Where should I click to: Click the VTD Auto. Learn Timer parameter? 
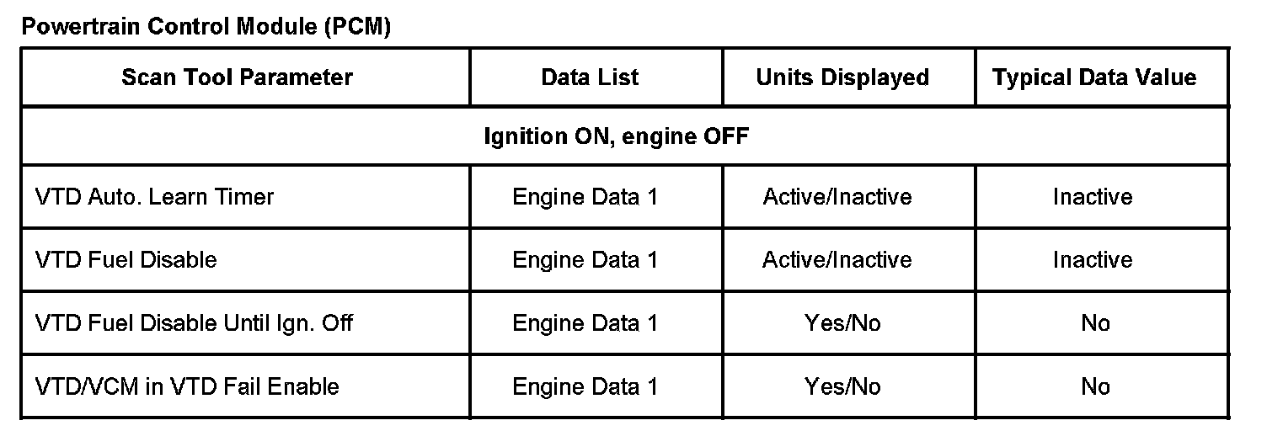coord(154,197)
